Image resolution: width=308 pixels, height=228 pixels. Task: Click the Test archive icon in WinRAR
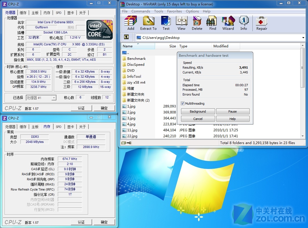pyautogui.click(x=166, y=23)
